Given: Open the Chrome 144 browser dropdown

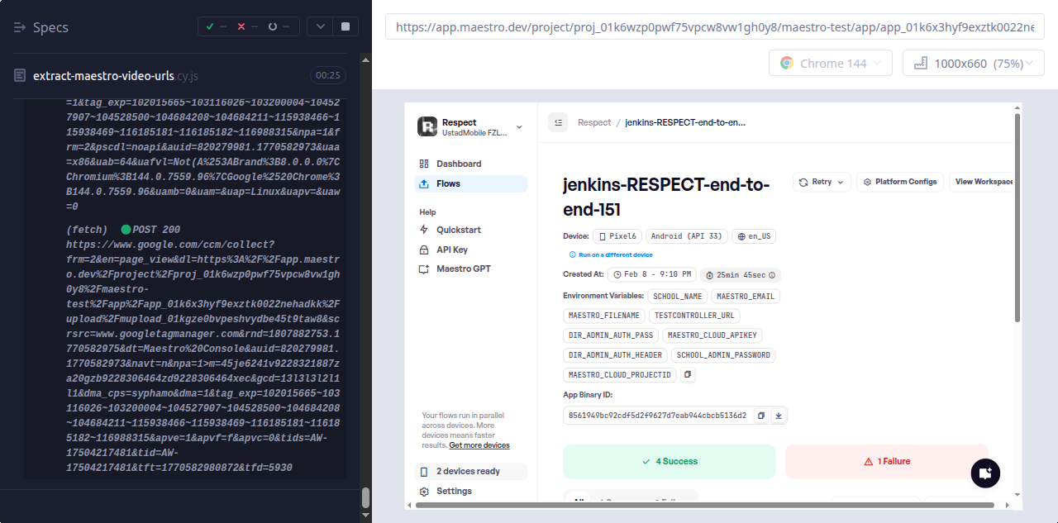Looking at the screenshot, I should tap(830, 64).
